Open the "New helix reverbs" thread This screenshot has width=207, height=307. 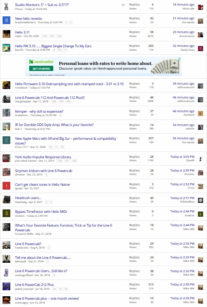click(28, 18)
